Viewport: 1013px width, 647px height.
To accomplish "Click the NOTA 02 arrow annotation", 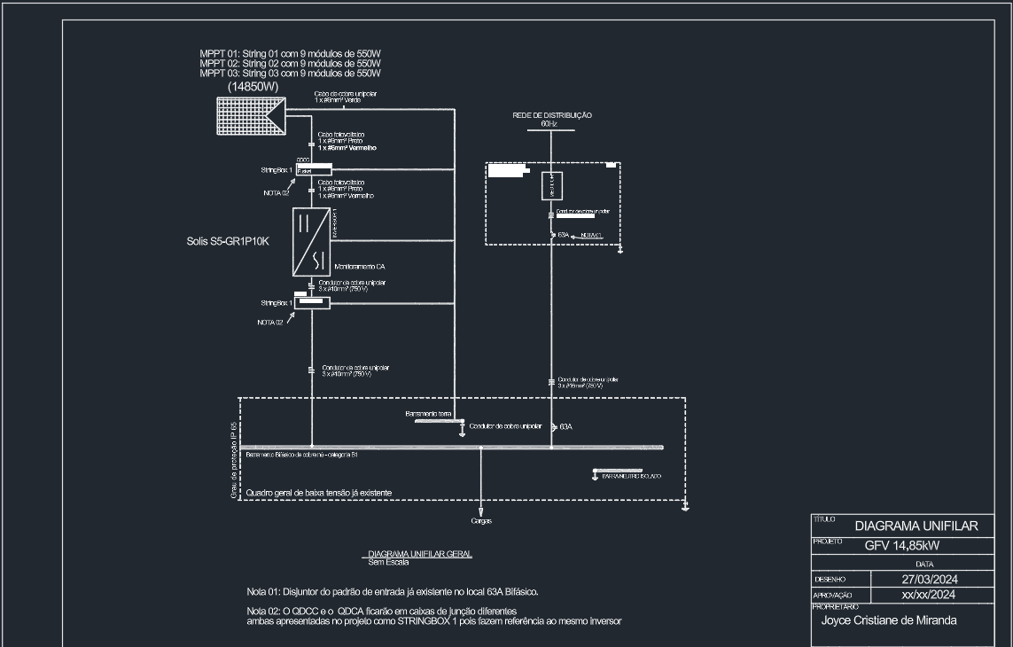I will tap(277, 191).
